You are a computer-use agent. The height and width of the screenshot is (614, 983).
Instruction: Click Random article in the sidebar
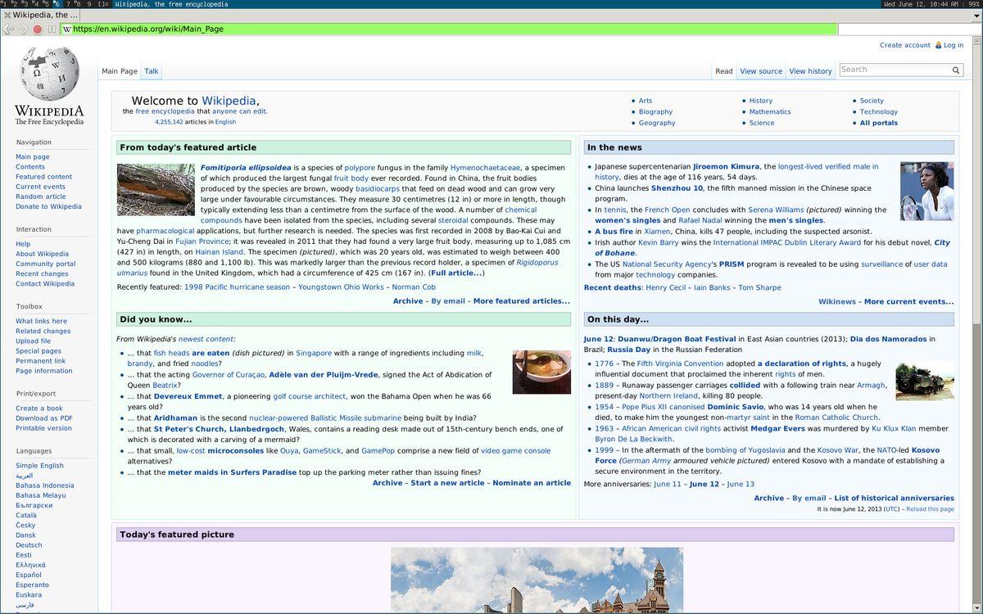coord(41,196)
